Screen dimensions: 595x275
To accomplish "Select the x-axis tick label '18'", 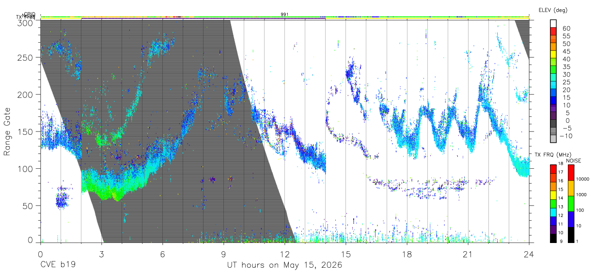I will click(x=407, y=254).
